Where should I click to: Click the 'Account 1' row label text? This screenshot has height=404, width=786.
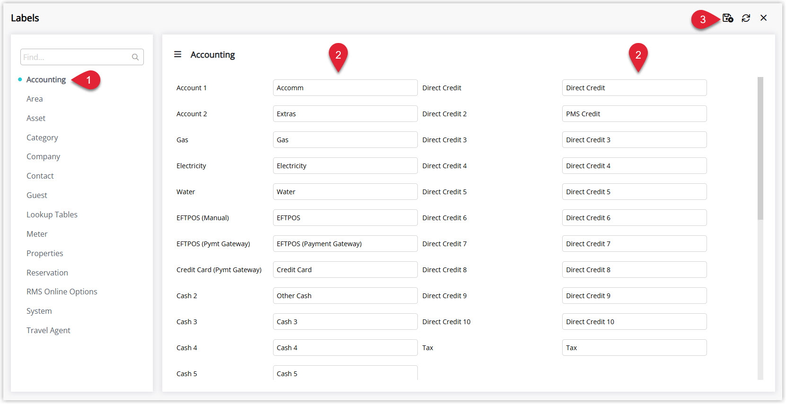click(x=192, y=88)
